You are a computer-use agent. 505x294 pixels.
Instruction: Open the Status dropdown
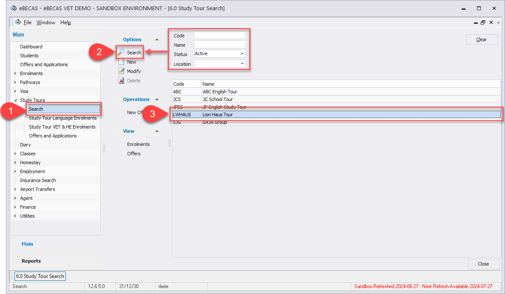pos(242,54)
